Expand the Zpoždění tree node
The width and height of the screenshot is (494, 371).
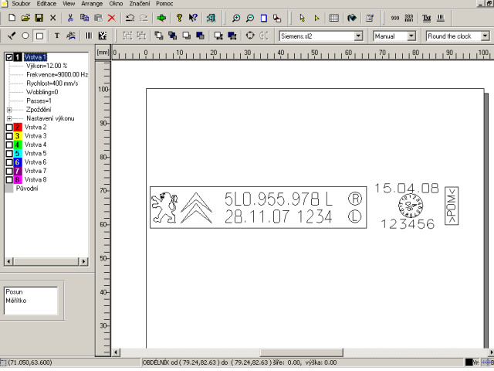point(9,110)
